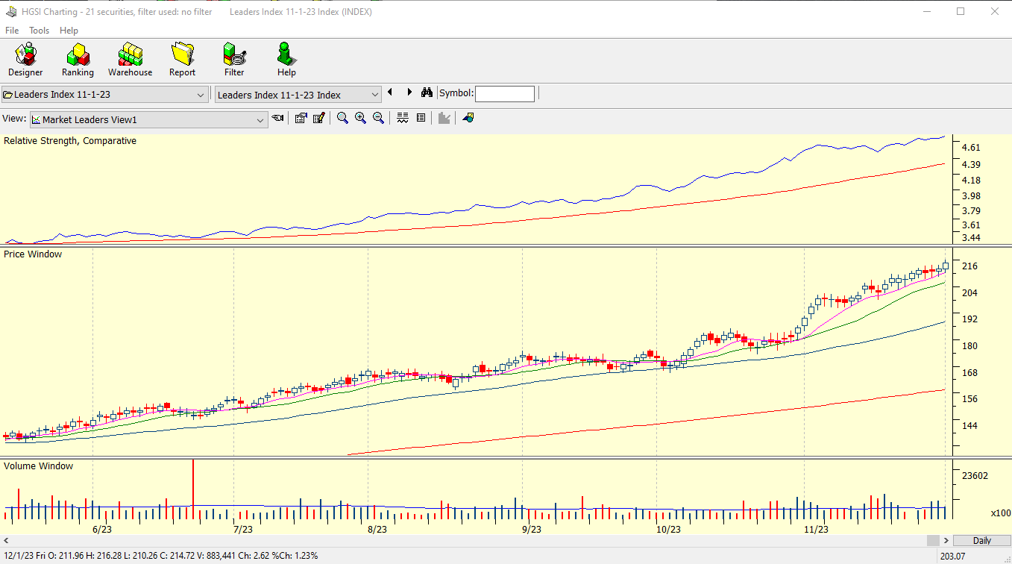Click the Price Window label
This screenshot has width=1012, height=564.
pos(33,254)
